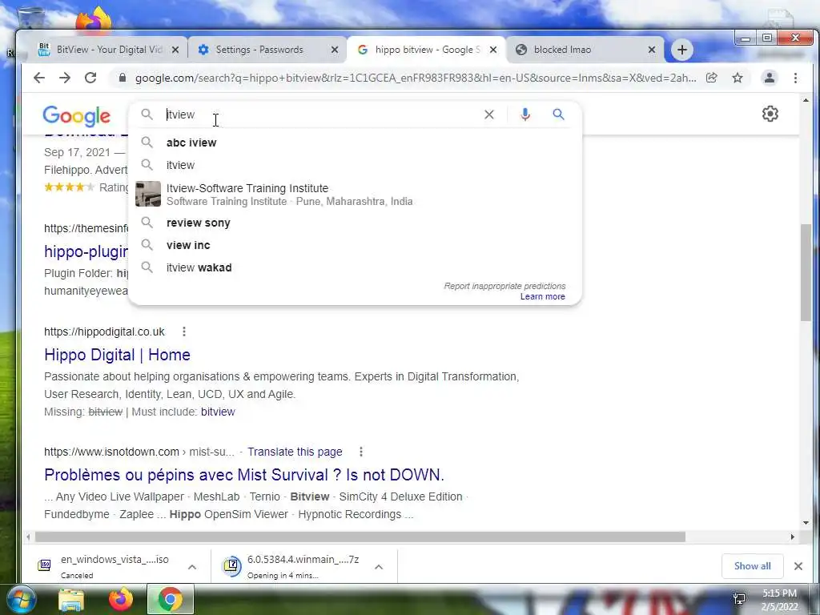
Task: Click Chrome icon in the taskbar
Action: (x=171, y=599)
